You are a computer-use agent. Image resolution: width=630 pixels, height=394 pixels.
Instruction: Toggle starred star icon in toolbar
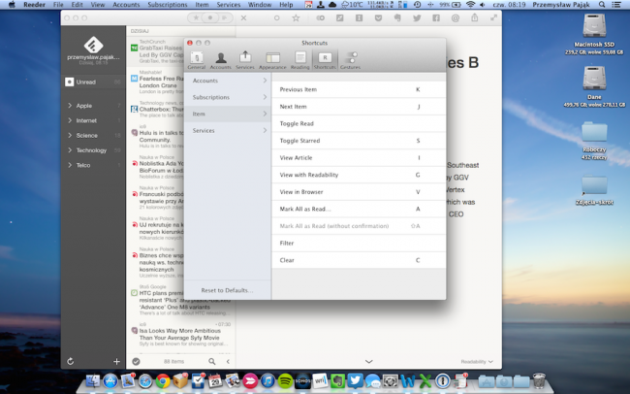pyautogui.click(x=296, y=17)
